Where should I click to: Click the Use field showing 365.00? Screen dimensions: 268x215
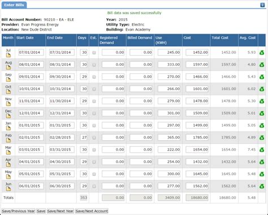click(x=169, y=137)
